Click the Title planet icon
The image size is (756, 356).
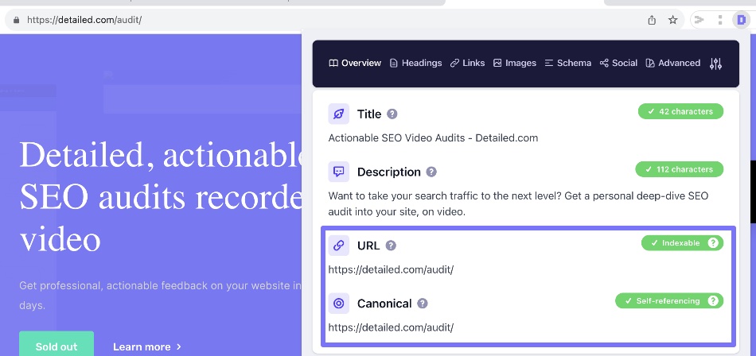pyautogui.click(x=338, y=114)
